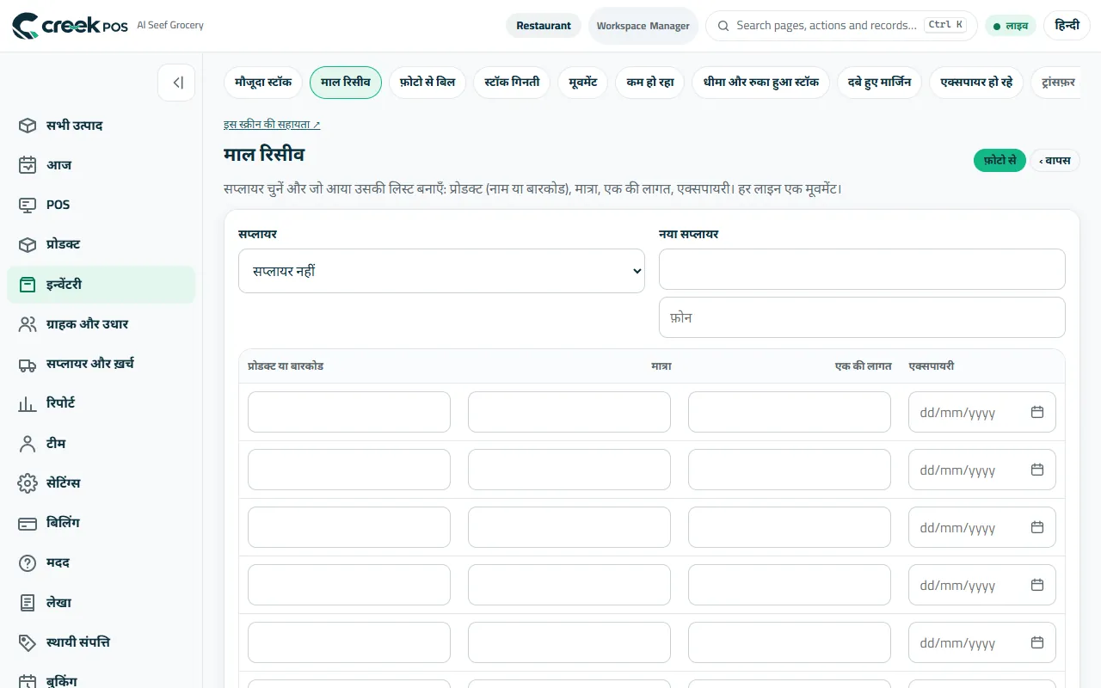Click the बिलिंग card icon
This screenshot has width=1101, height=688.
coord(28,523)
